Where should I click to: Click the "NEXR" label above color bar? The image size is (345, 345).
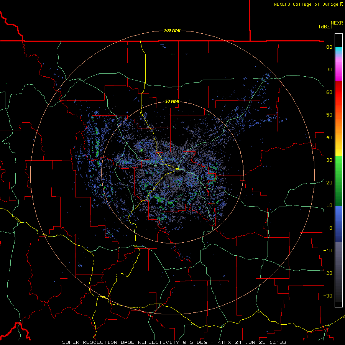click(337, 23)
